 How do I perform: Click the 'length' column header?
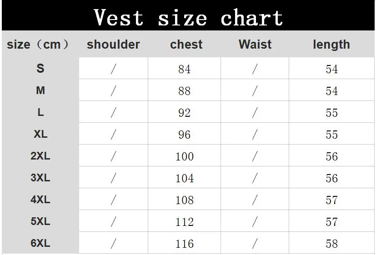point(331,45)
